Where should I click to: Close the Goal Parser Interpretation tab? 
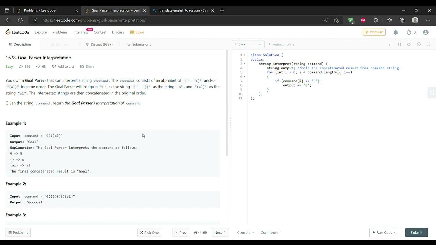[144, 10]
